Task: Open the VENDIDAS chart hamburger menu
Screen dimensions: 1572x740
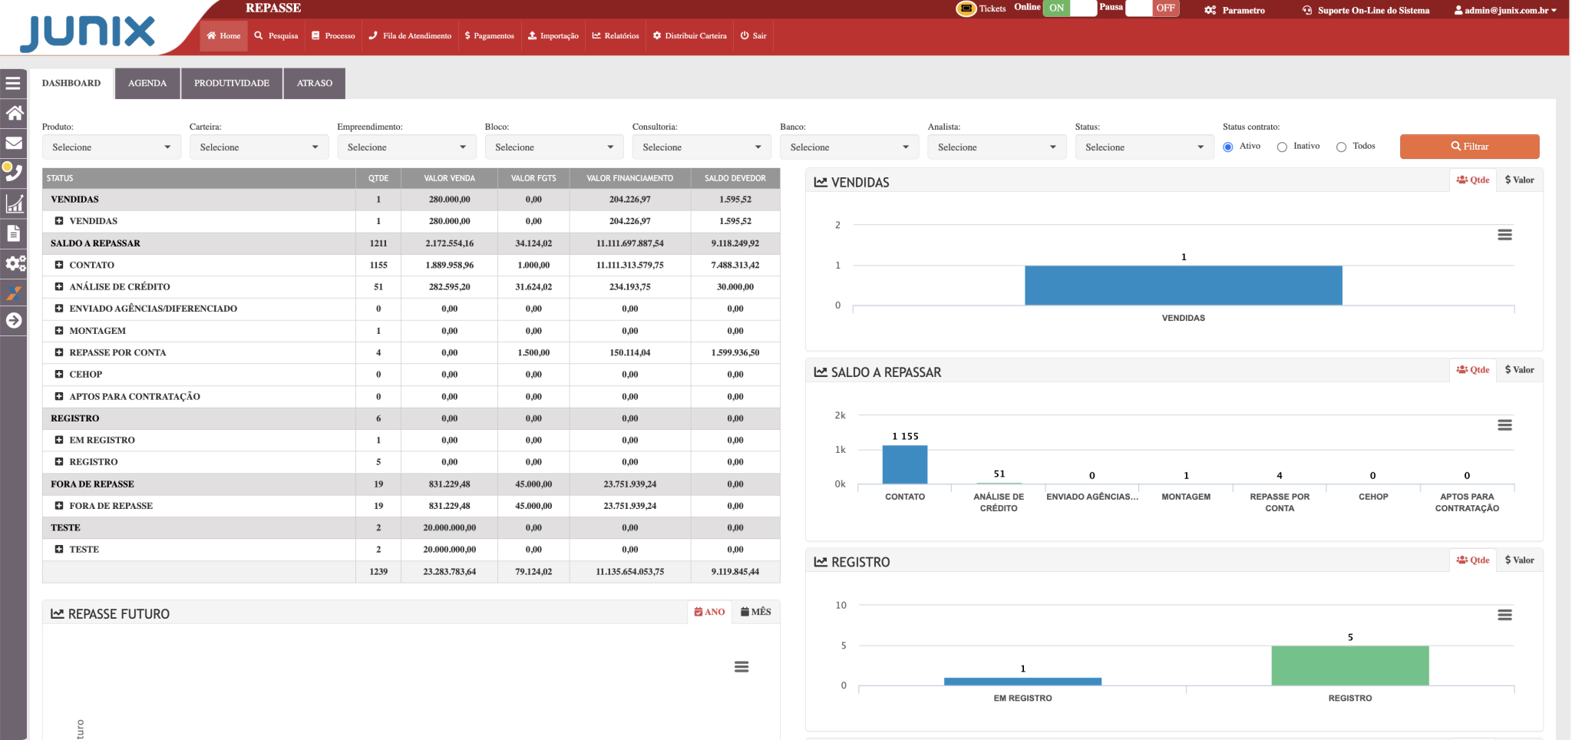Action: [1504, 235]
